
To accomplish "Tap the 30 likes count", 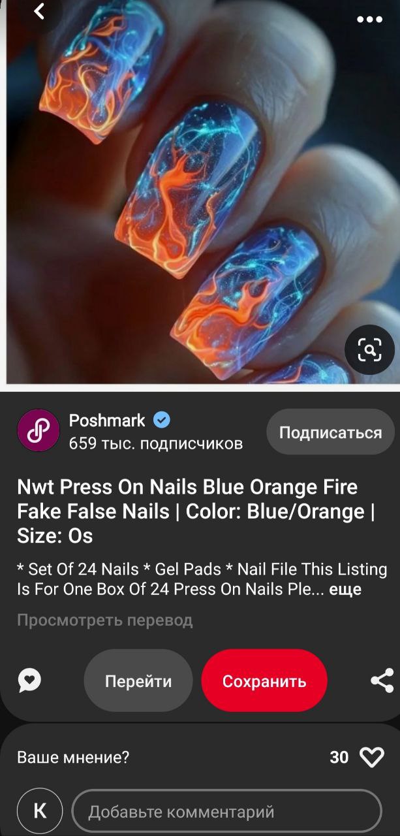I will 339,757.
